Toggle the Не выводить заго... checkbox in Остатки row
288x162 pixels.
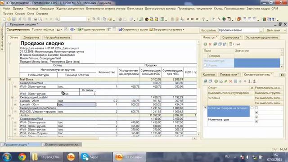click(x=256, y=117)
